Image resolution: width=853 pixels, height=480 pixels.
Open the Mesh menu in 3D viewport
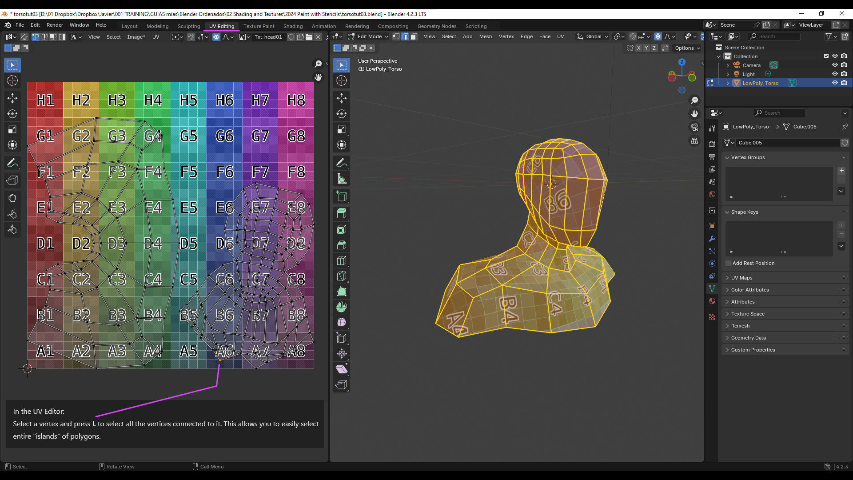(x=485, y=36)
